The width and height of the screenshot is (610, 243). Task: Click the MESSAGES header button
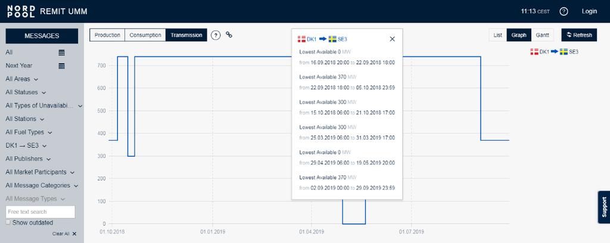click(42, 36)
